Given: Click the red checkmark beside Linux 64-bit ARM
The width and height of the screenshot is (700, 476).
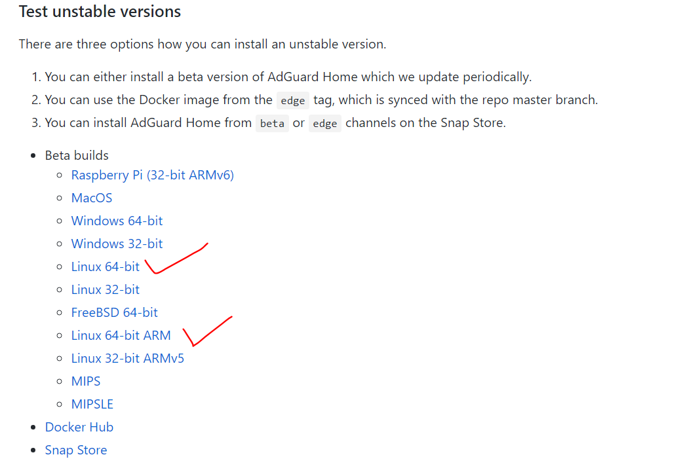Looking at the screenshot, I should click(x=207, y=331).
